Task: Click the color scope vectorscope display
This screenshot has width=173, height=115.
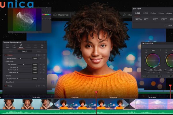Action: pyautogui.click(x=25, y=20)
